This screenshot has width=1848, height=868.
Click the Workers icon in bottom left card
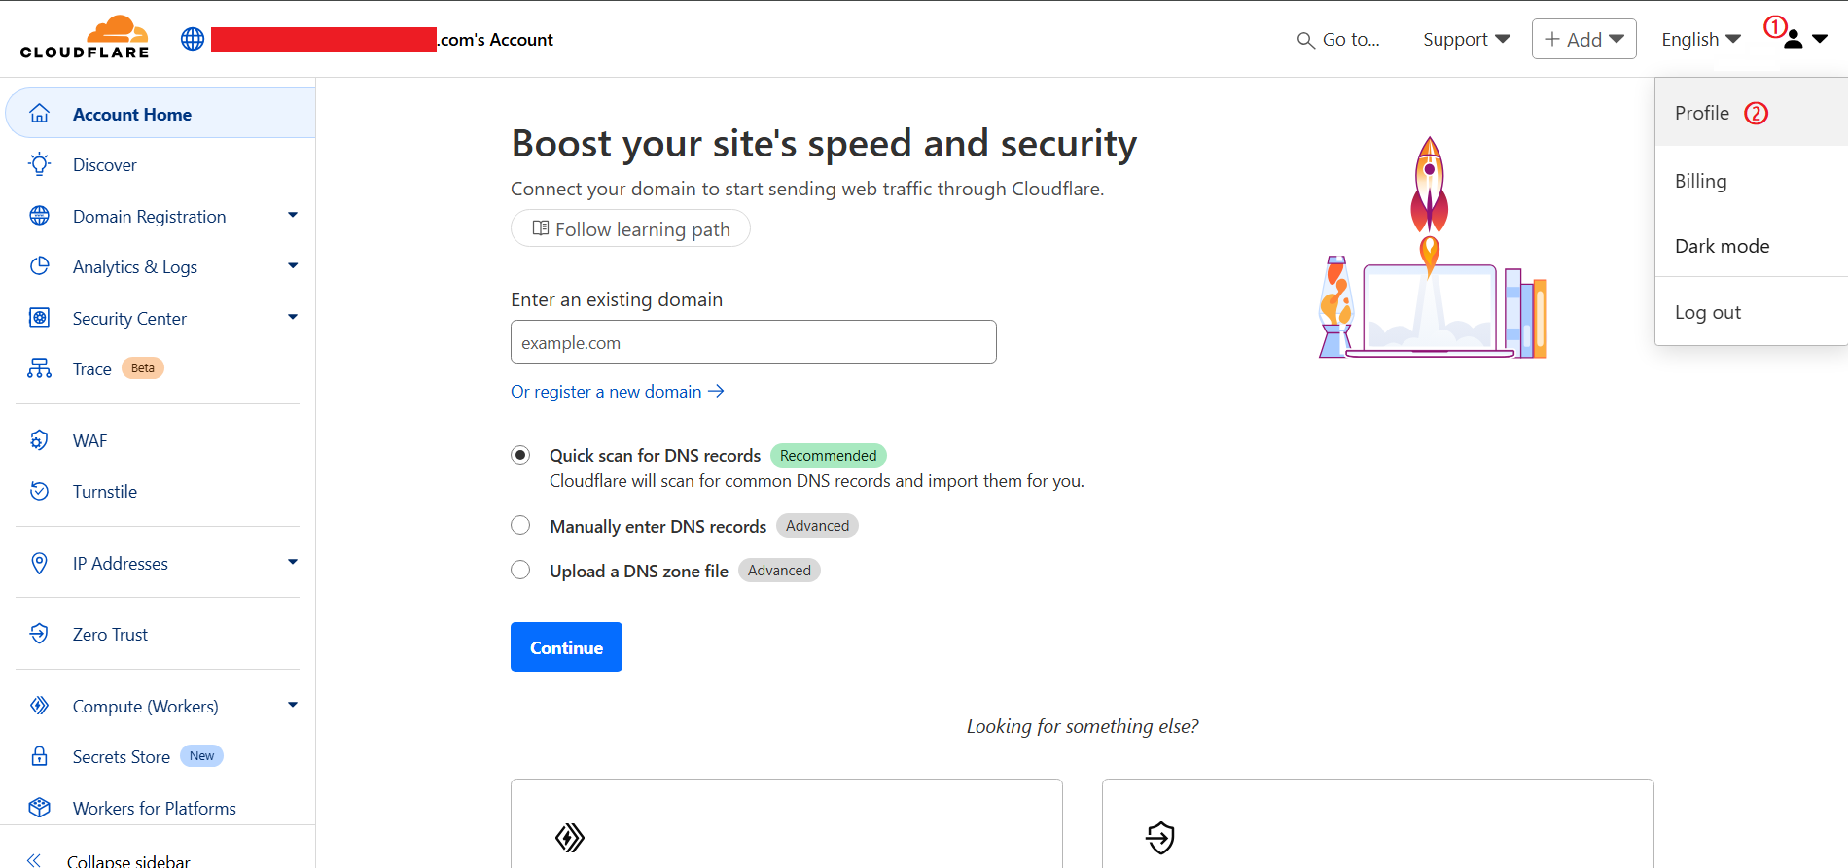(x=570, y=837)
